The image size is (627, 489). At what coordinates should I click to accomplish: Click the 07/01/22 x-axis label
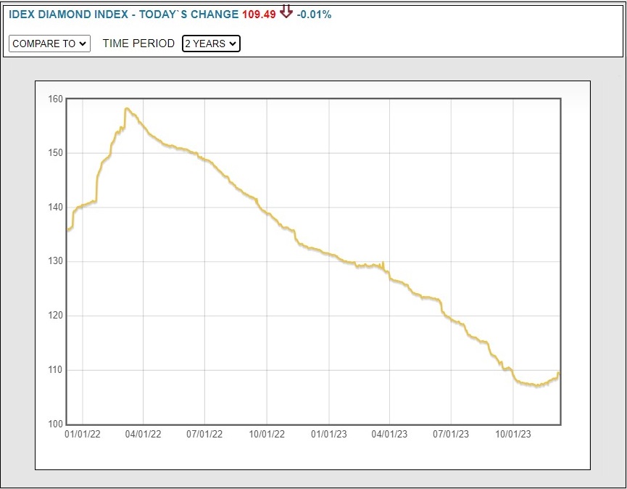[204, 435]
